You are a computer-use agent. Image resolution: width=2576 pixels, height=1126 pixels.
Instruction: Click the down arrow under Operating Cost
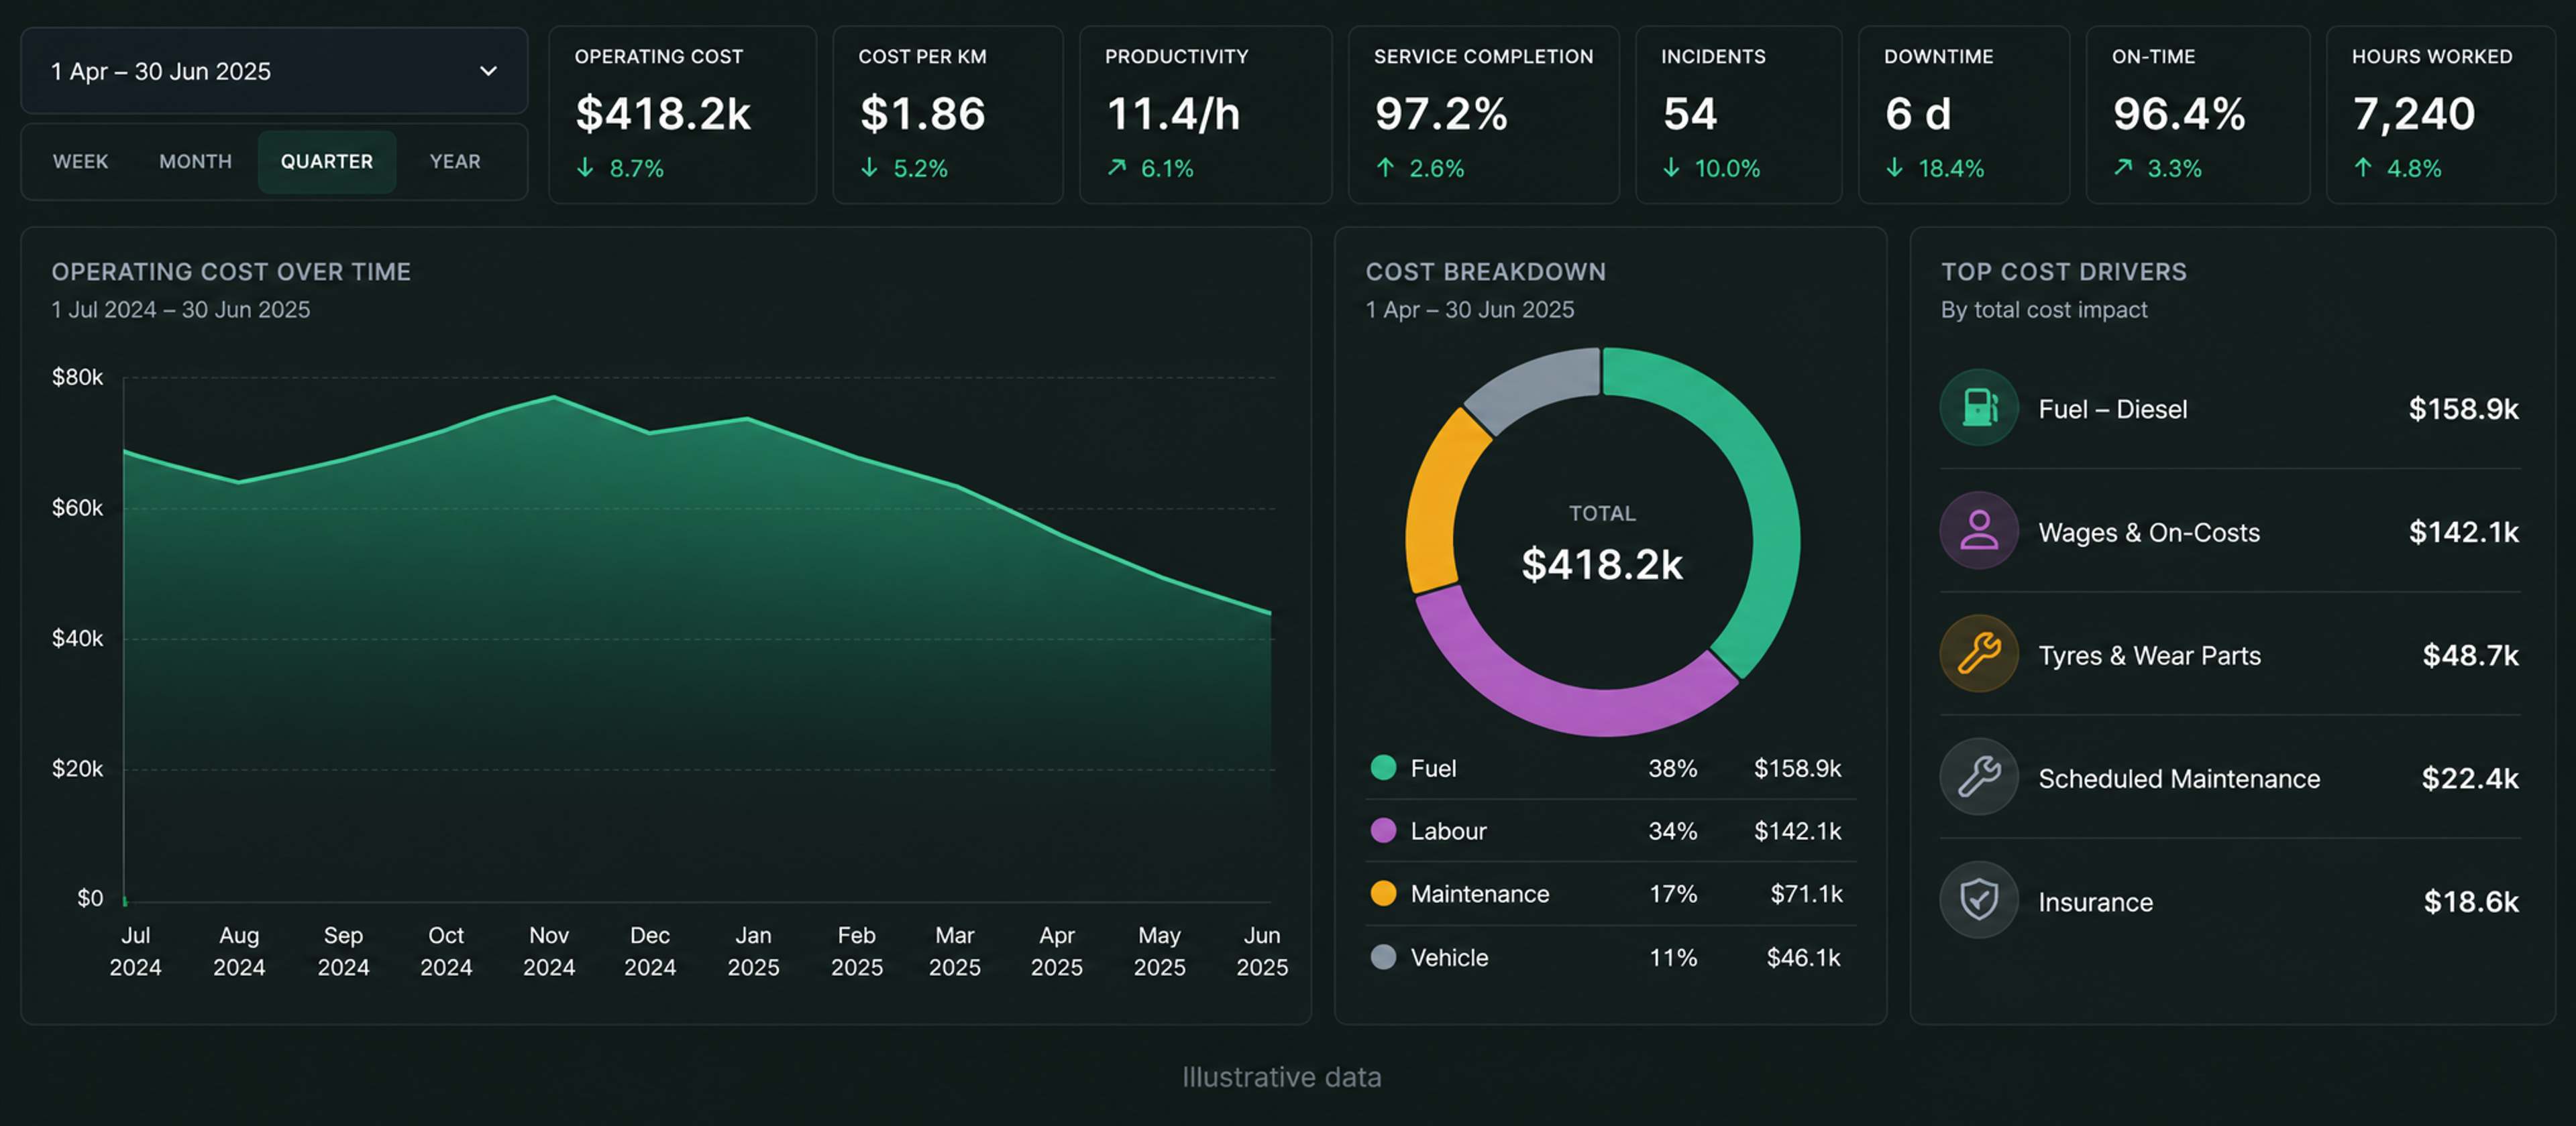click(585, 168)
